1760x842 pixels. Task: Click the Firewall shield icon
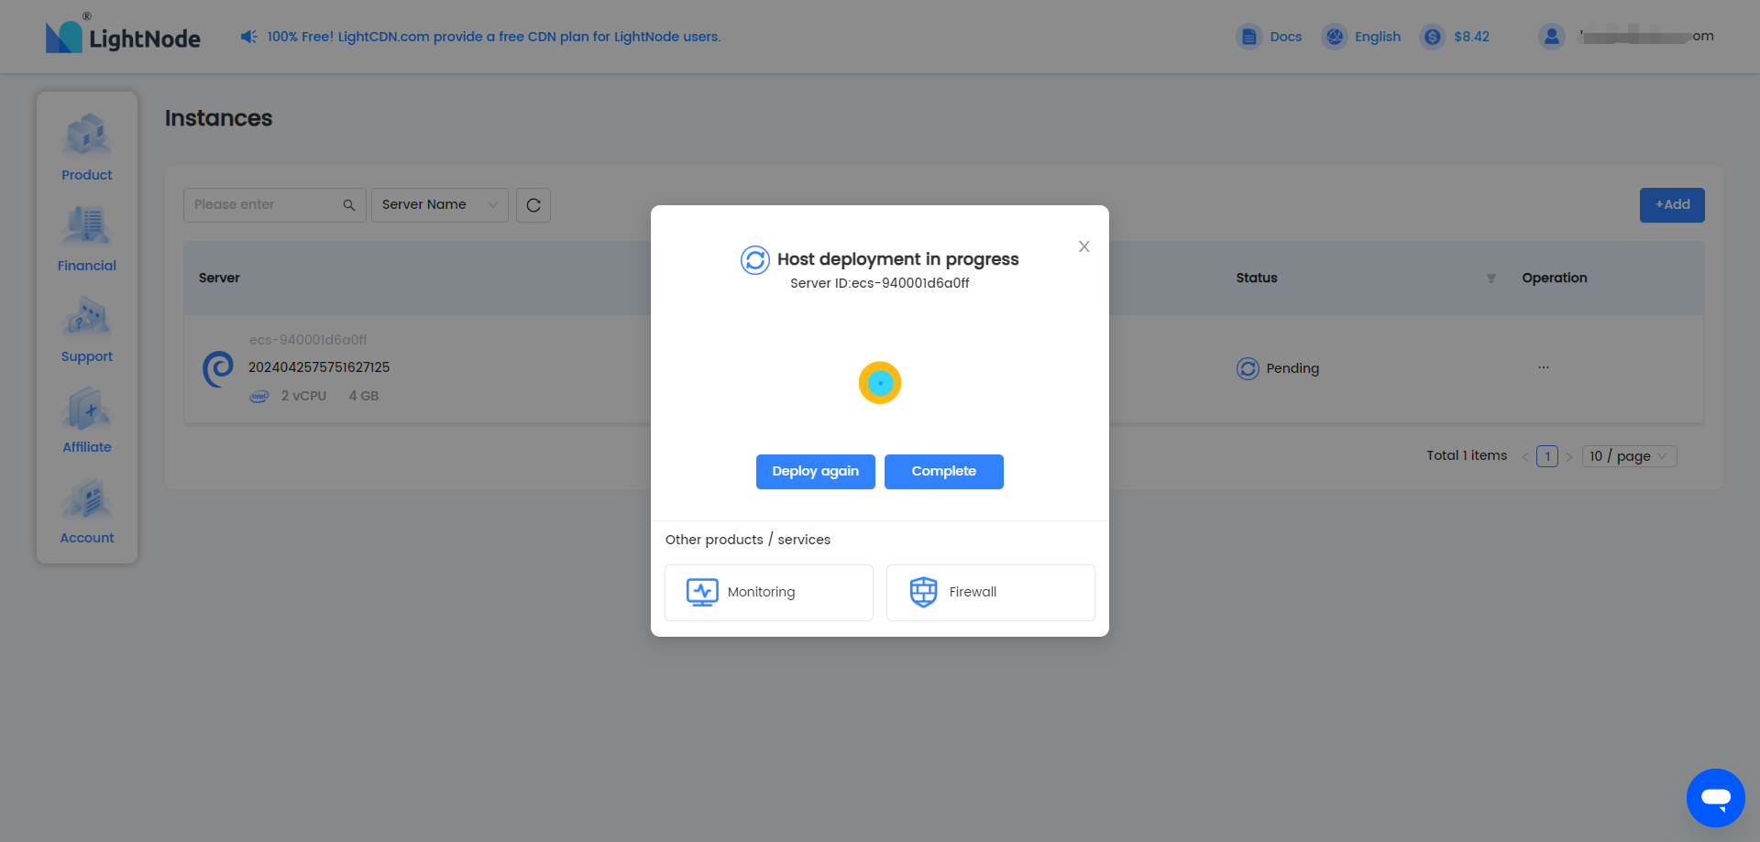click(x=924, y=593)
